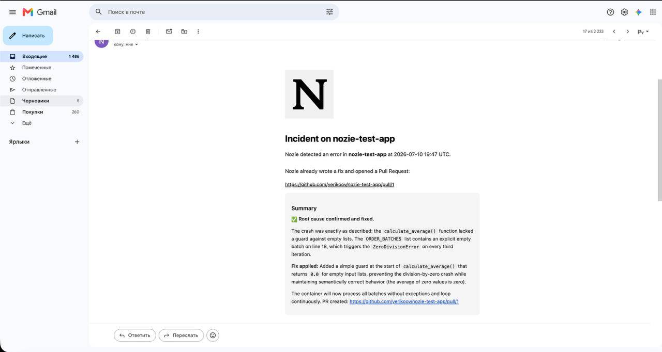Go back to inbox arrow

98,31
